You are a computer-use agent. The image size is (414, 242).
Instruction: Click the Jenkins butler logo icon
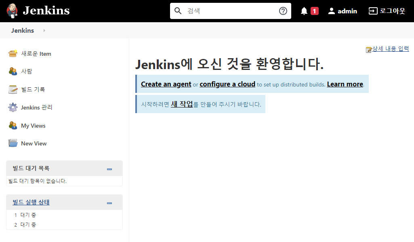12,11
